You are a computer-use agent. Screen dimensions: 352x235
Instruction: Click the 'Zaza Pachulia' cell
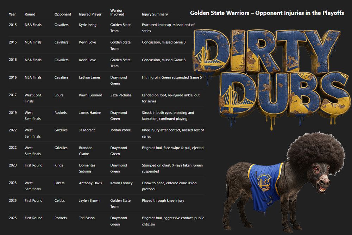coord(121,95)
